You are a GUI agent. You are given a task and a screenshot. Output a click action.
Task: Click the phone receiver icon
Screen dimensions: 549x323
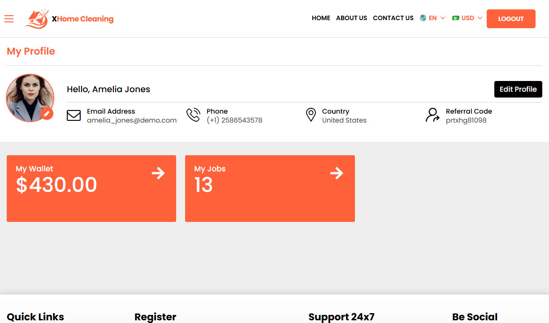pyautogui.click(x=193, y=115)
